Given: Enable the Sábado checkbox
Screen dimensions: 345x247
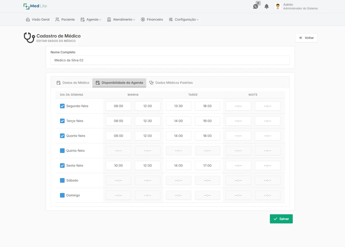Looking at the screenshot, I should click(x=62, y=180).
